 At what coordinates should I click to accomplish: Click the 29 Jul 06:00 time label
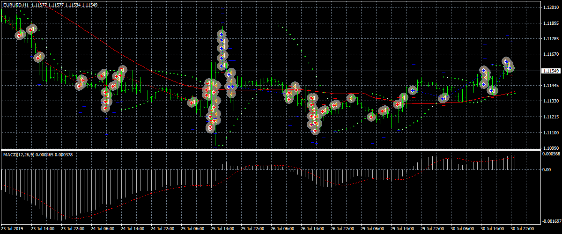tap(372, 229)
